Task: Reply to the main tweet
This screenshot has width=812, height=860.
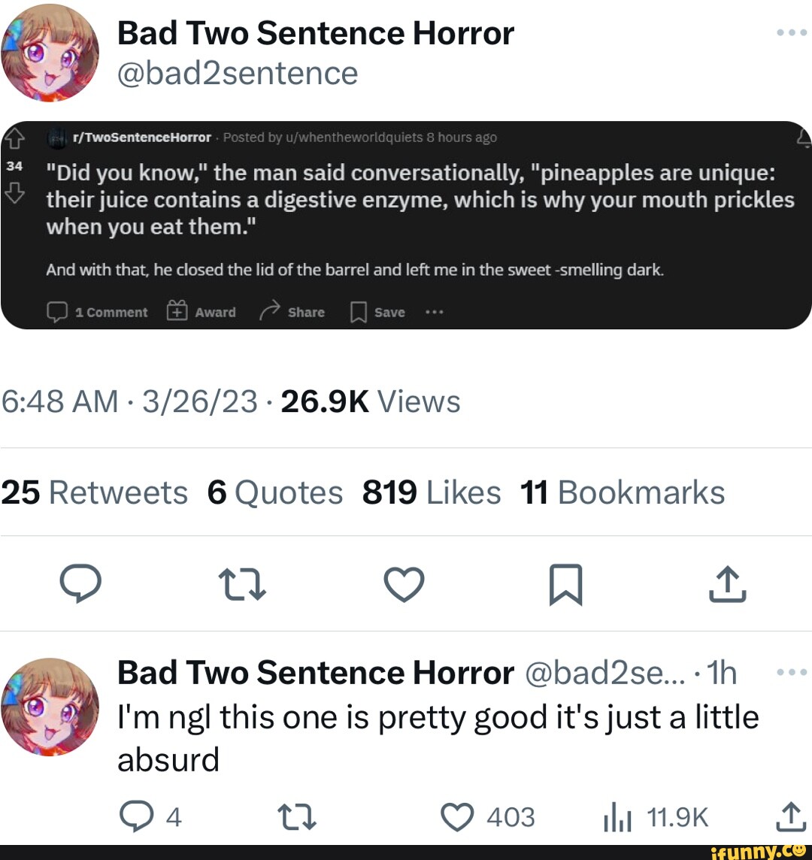Action: coord(80,586)
